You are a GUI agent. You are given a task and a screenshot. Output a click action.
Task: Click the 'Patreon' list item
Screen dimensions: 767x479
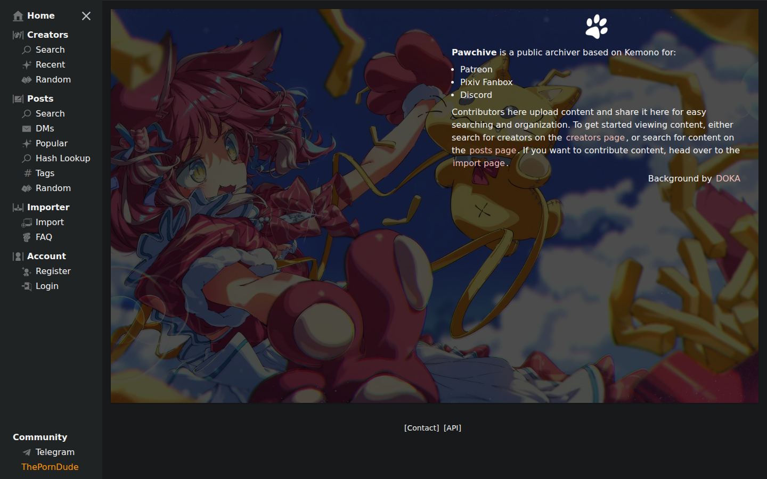pos(476,70)
